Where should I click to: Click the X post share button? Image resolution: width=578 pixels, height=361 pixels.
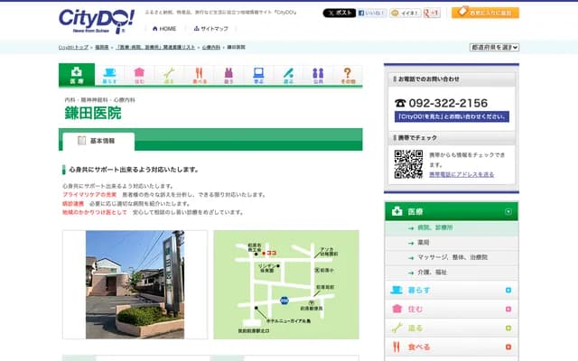pos(340,13)
